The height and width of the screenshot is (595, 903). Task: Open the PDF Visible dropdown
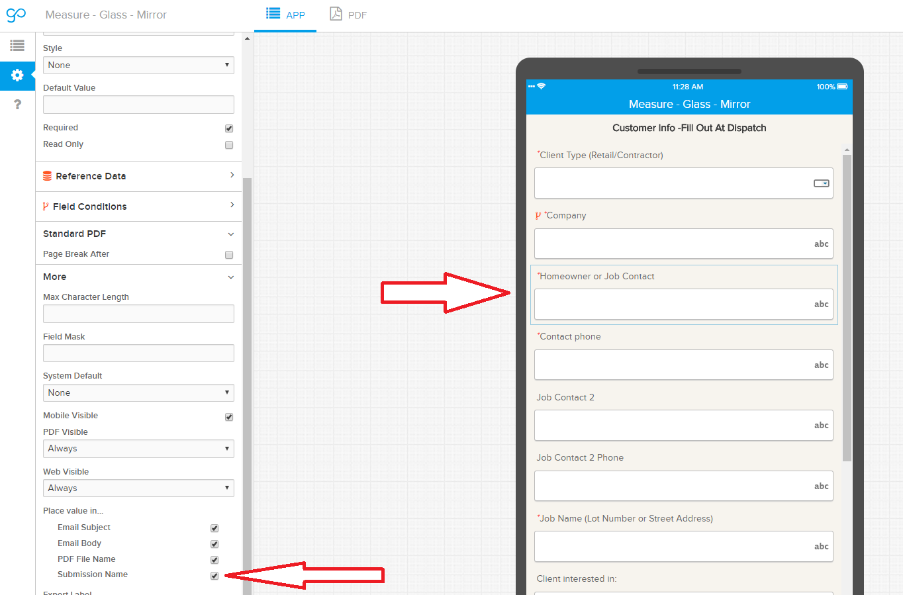click(138, 449)
